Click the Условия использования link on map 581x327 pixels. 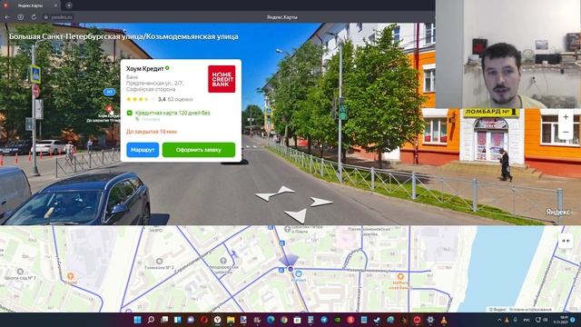click(x=530, y=309)
